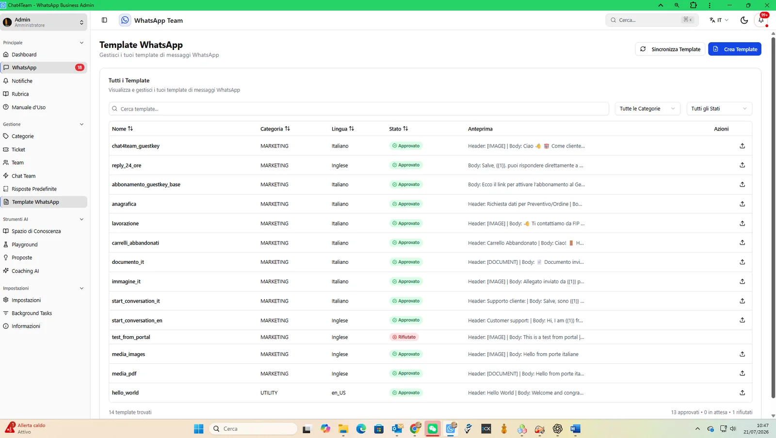The height and width of the screenshot is (438, 776).
Task: Click Crea Template button
Action: pyautogui.click(x=735, y=49)
